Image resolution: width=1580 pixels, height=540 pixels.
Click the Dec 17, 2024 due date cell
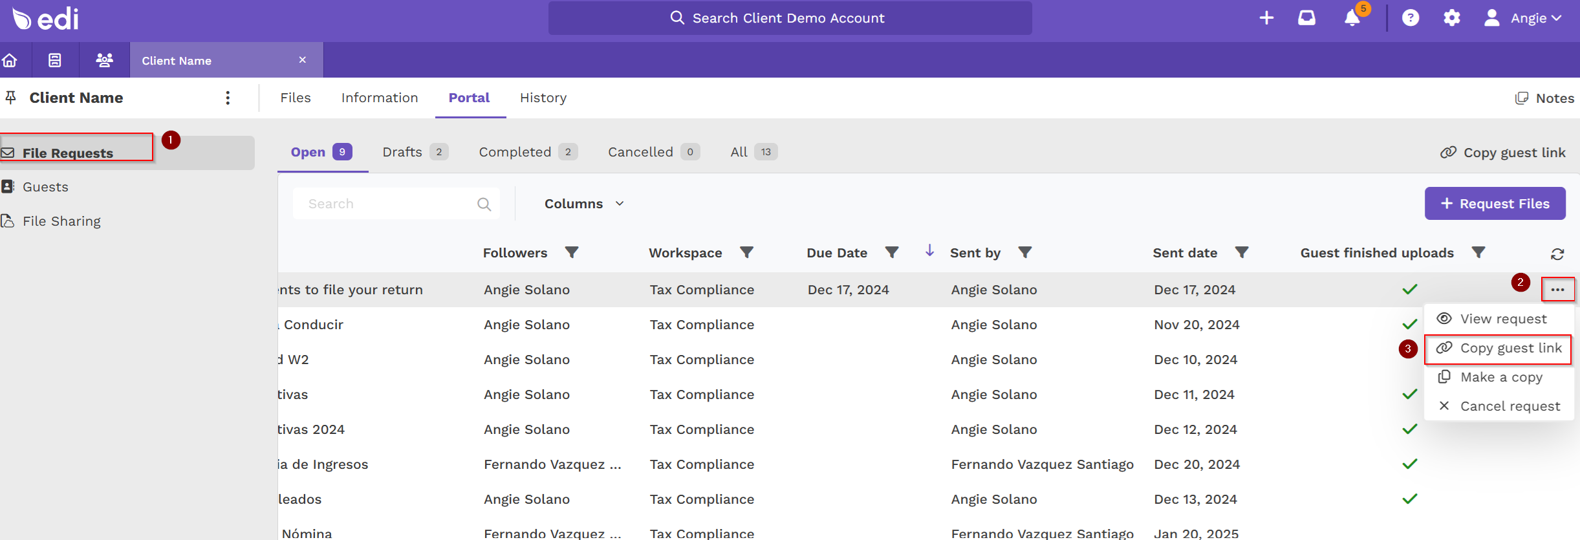(848, 290)
